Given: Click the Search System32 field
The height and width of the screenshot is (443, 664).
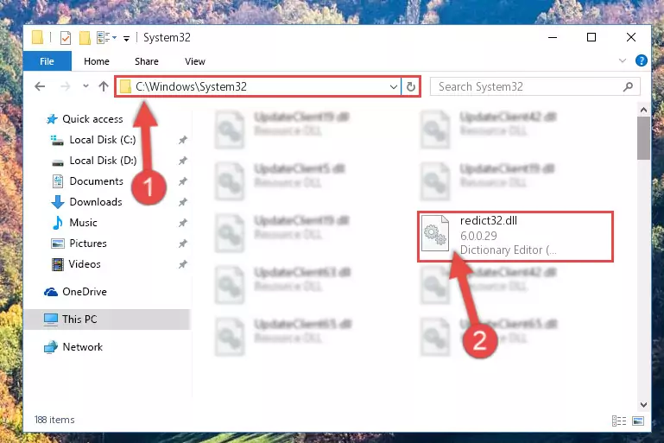Looking at the screenshot, I should coord(534,87).
